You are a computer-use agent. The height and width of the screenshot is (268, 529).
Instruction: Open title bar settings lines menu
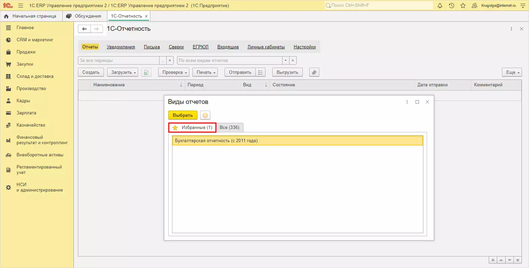(523, 5)
